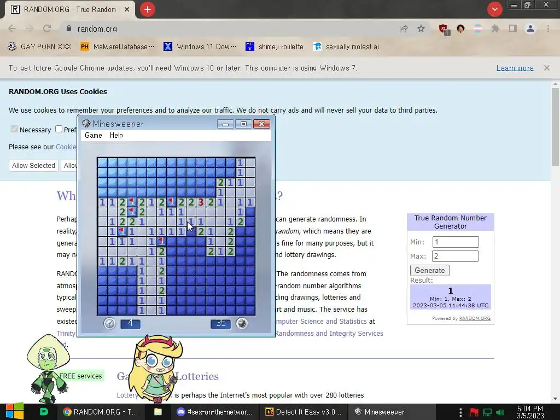The image size is (560, 420).
Task: Open the uBlock shield extension icon
Action: click(x=444, y=30)
